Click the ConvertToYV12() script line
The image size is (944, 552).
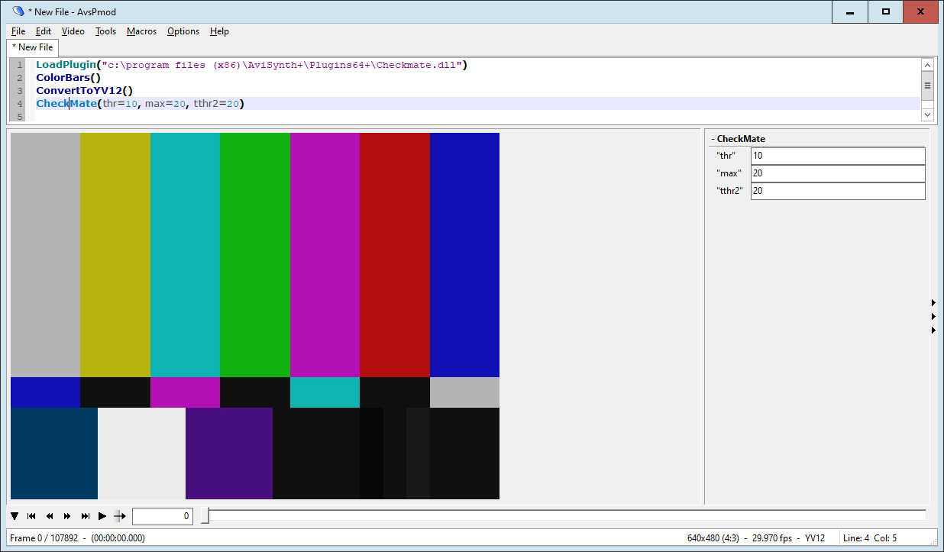85,91
